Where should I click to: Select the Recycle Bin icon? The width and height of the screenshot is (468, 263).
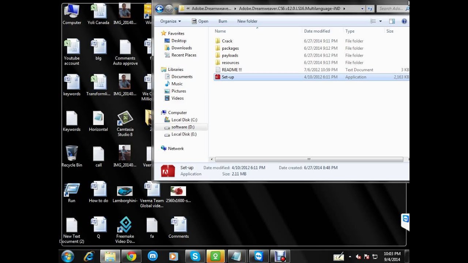click(72, 156)
